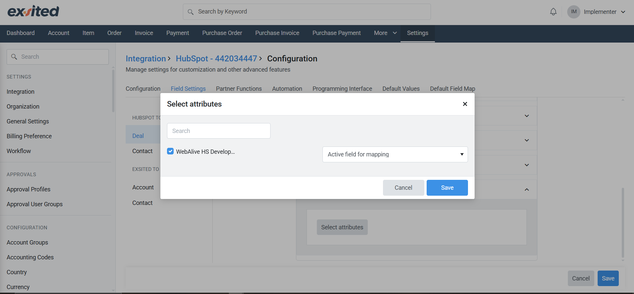Open the Invoice menu
The width and height of the screenshot is (634, 294).
[x=144, y=33]
